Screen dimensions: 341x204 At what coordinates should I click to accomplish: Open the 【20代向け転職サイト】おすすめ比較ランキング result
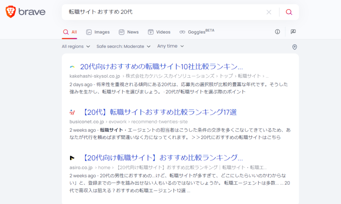pyautogui.click(x=162, y=158)
